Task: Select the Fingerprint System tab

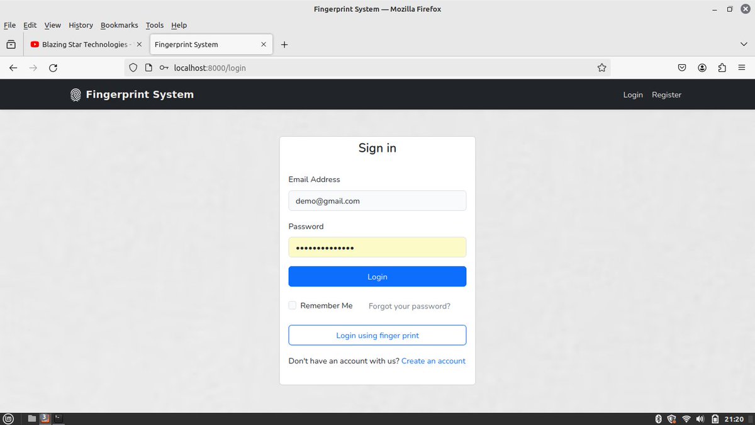Action: [211, 45]
